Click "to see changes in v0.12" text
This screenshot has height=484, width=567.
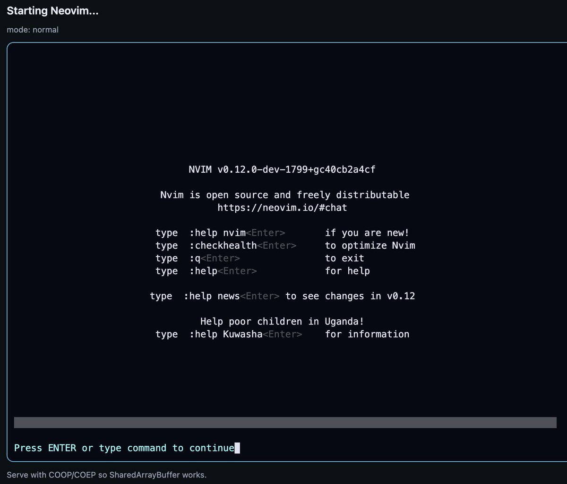pos(350,296)
